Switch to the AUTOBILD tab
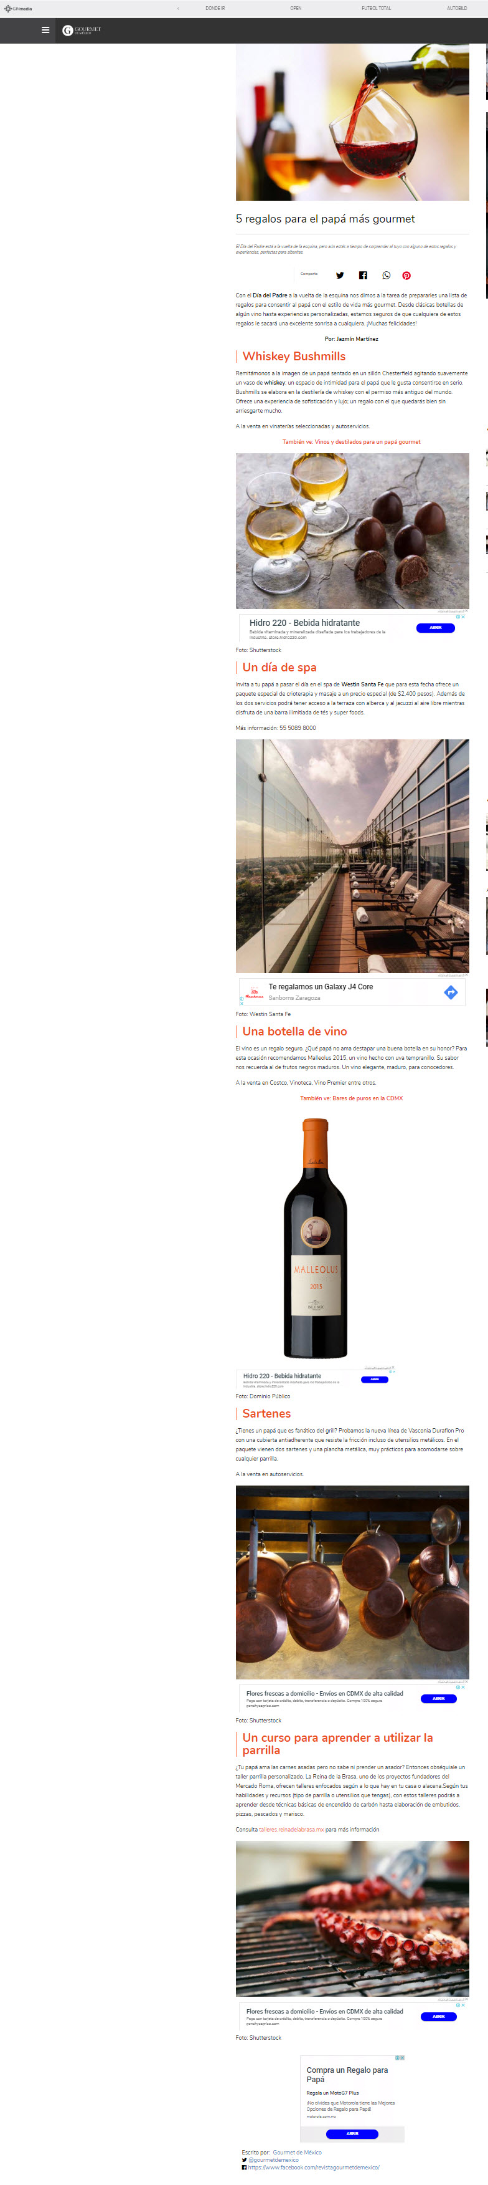 tap(457, 7)
